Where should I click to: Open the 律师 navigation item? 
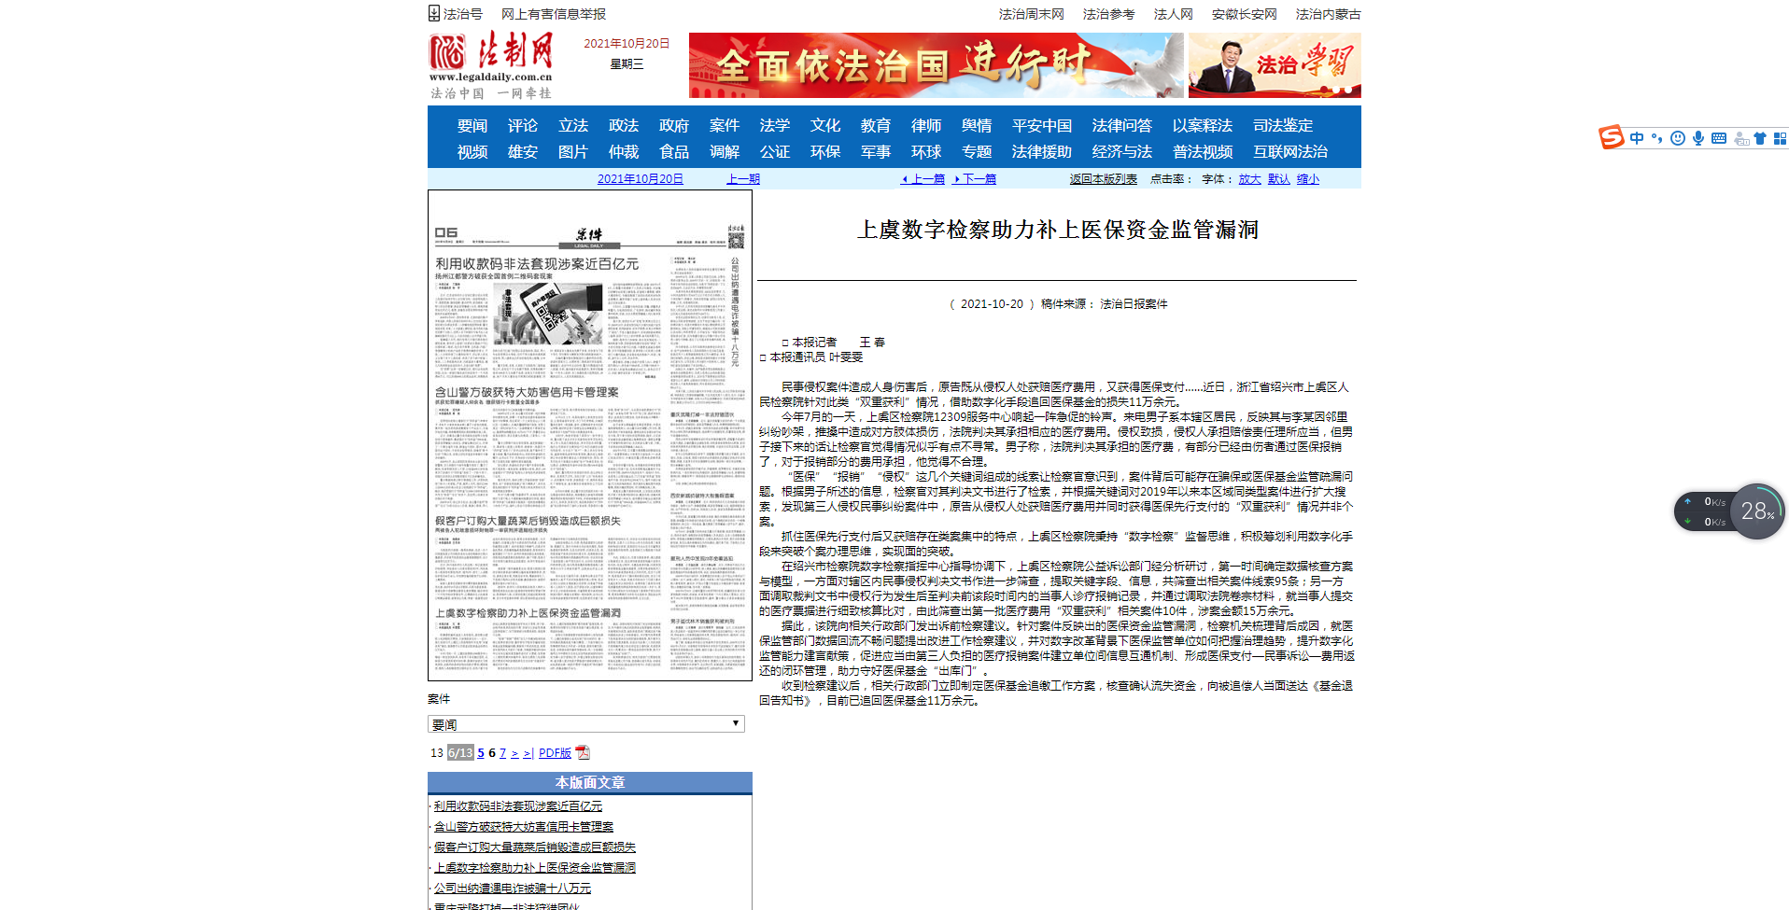(926, 125)
